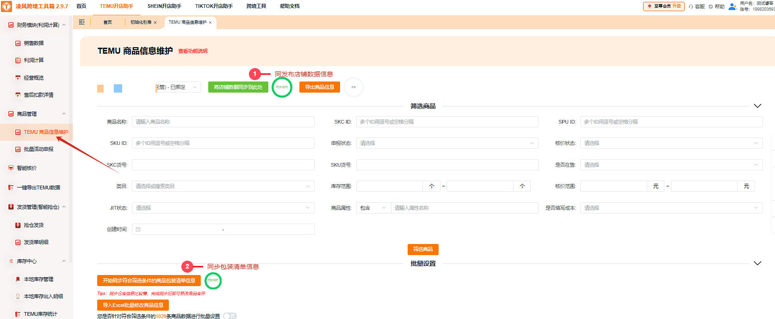Click the 输入属性名称 input field

pyautogui.click(x=465, y=208)
